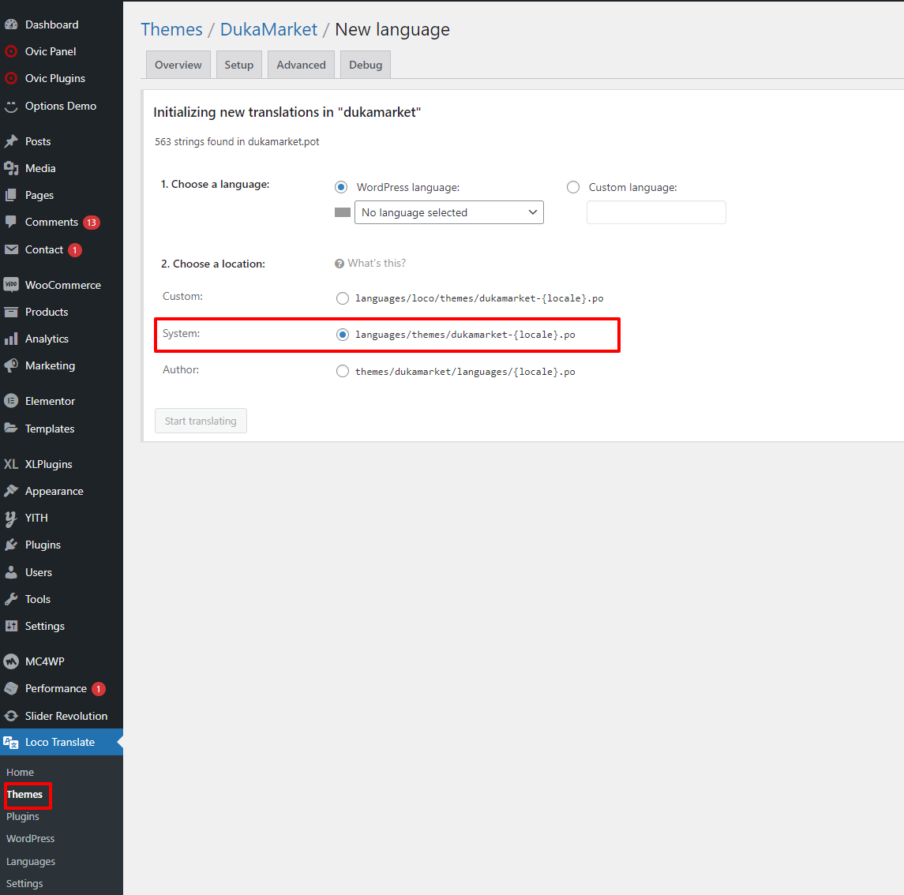Focus the Custom language text field
904x895 pixels.
click(x=656, y=212)
